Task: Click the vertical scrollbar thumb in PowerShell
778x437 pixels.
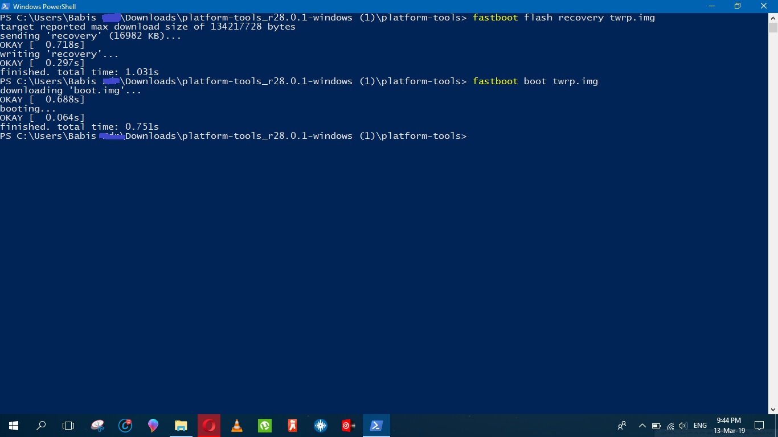Action: 773,27
